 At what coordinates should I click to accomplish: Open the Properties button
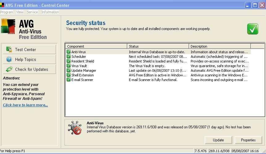pyautogui.click(x=248, y=140)
